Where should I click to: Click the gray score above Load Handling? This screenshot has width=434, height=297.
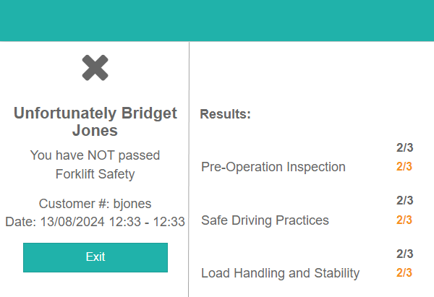(x=404, y=254)
